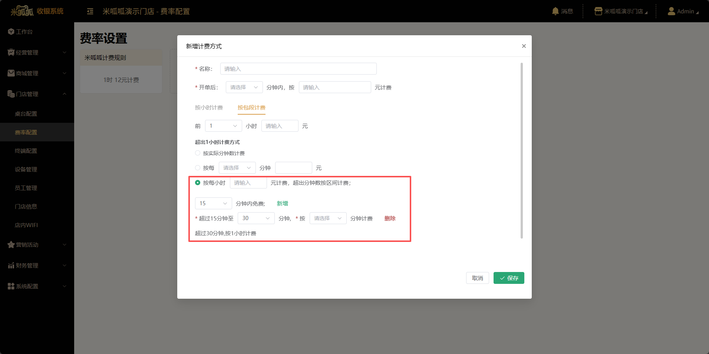Click the 名称 input field
This screenshot has width=709, height=354.
298,69
